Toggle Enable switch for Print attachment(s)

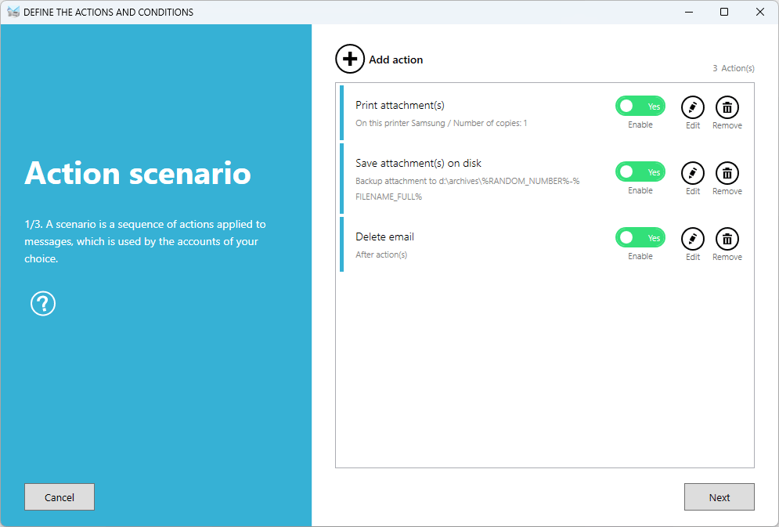tap(640, 106)
